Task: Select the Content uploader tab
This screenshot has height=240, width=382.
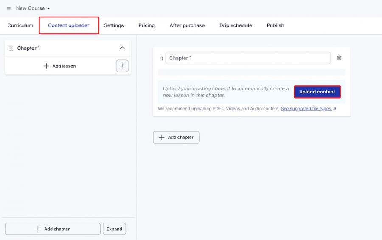Action: pos(69,25)
